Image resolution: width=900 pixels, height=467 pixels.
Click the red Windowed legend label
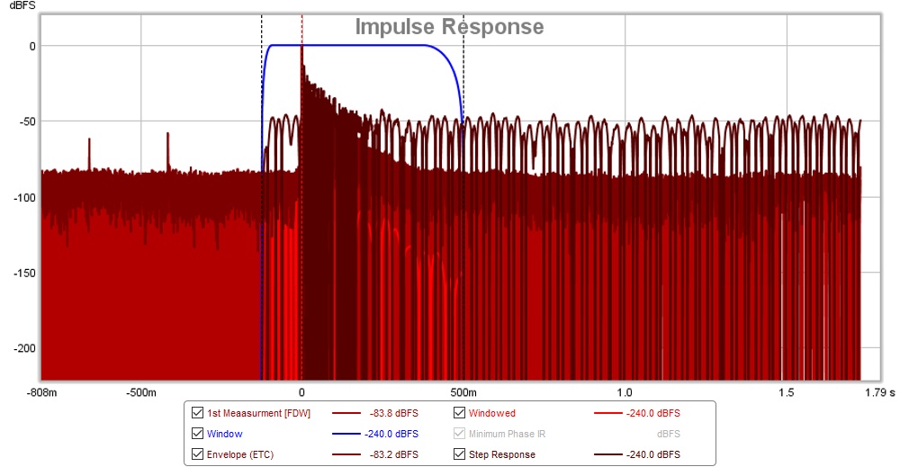pyautogui.click(x=492, y=413)
